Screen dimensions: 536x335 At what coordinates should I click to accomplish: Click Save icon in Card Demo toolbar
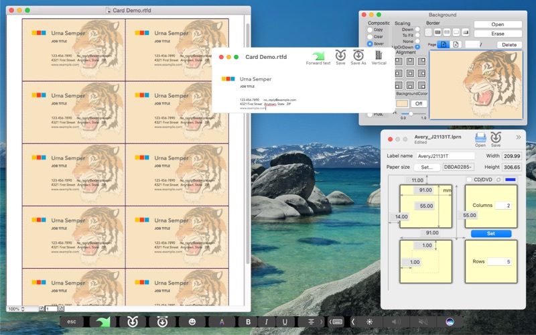click(340, 55)
